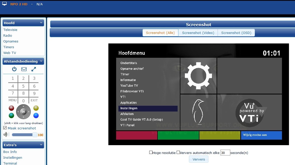The width and height of the screenshot is (295, 165).
Task: Click the expand fullscreen arrows icon
Action: click(34, 69)
